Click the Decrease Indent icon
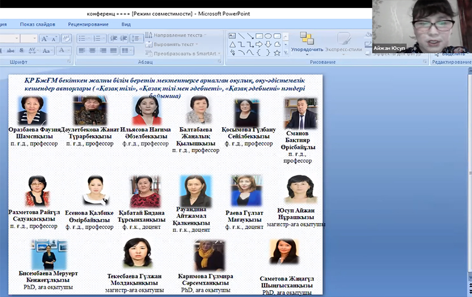472x297 pixels. click(112, 38)
